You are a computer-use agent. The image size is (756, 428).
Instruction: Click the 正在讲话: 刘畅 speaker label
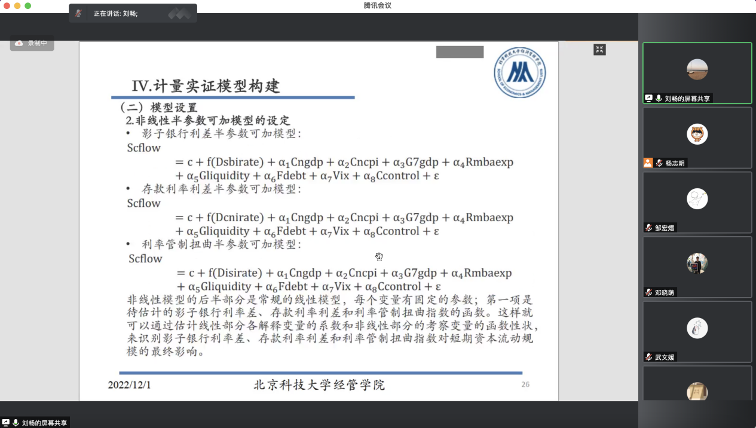pos(115,13)
